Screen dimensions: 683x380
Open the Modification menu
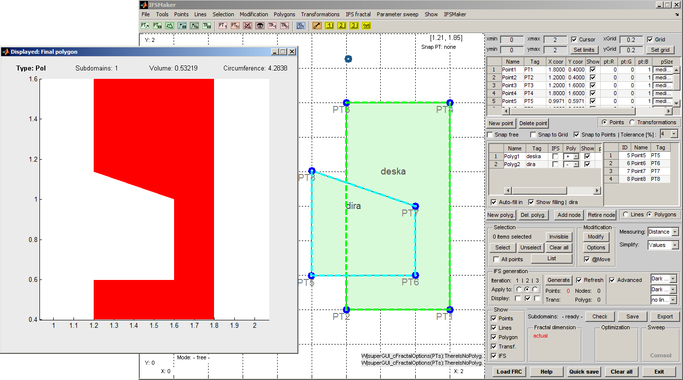[254, 14]
